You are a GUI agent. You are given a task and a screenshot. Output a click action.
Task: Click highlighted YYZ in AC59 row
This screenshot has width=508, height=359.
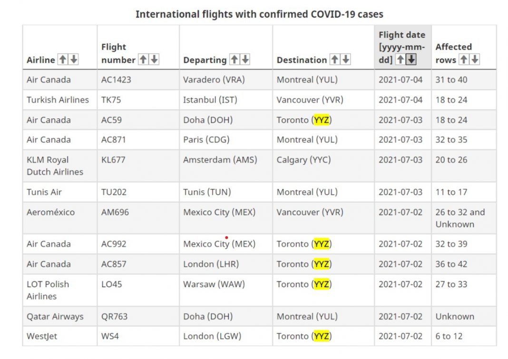click(x=322, y=120)
